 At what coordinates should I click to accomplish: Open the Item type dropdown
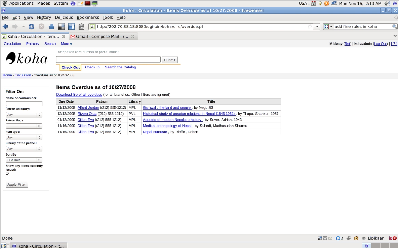pos(24,137)
